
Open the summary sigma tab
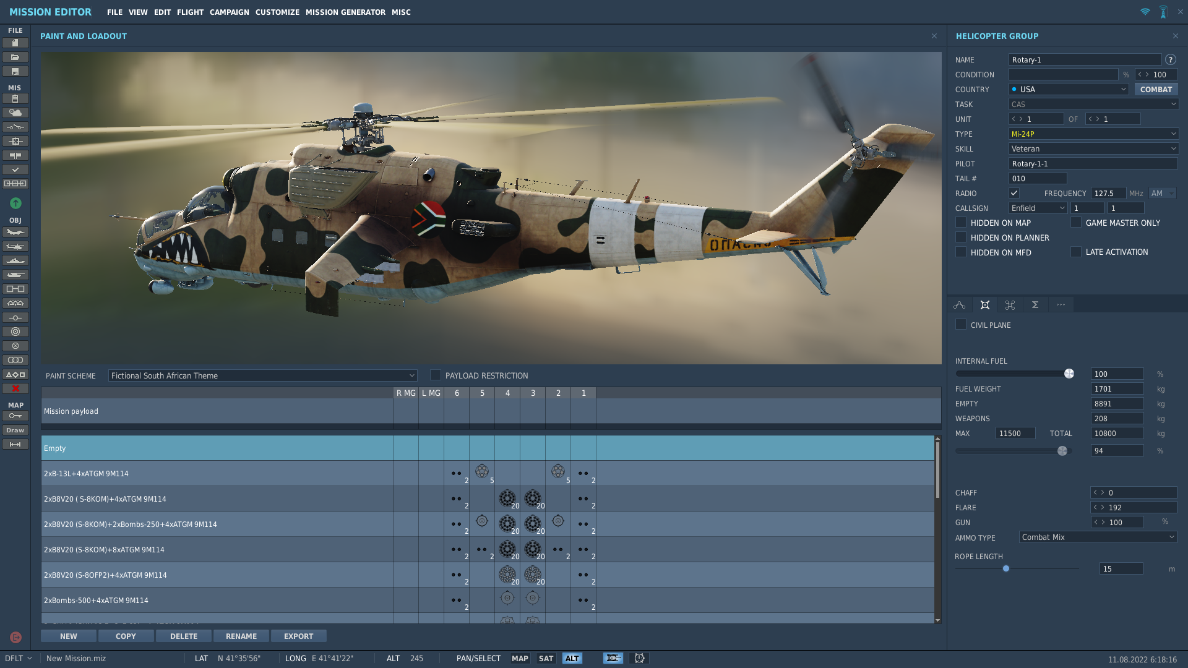coord(1035,305)
